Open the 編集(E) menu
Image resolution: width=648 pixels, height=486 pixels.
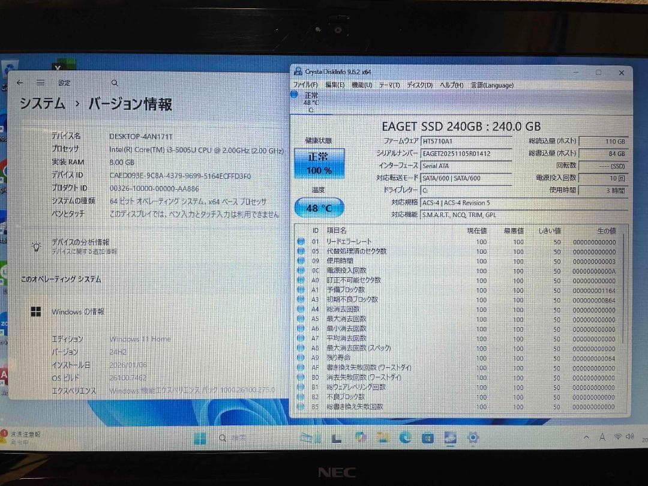click(x=335, y=85)
